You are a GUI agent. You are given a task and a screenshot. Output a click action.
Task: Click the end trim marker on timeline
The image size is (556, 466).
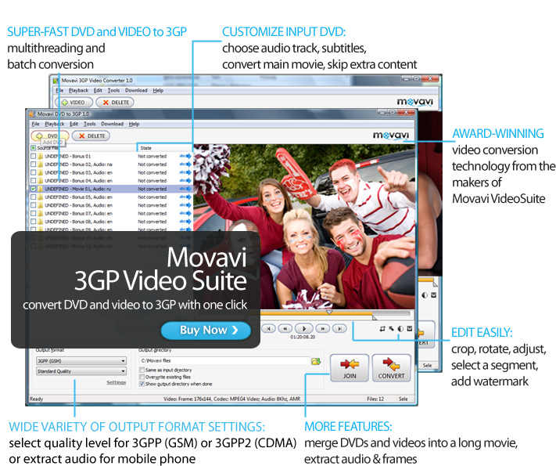click(x=375, y=317)
